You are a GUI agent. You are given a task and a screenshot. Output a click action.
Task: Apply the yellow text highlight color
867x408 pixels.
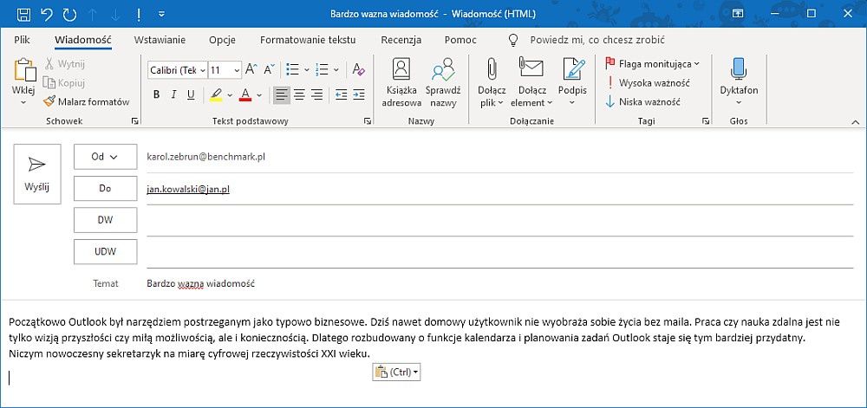click(x=216, y=95)
